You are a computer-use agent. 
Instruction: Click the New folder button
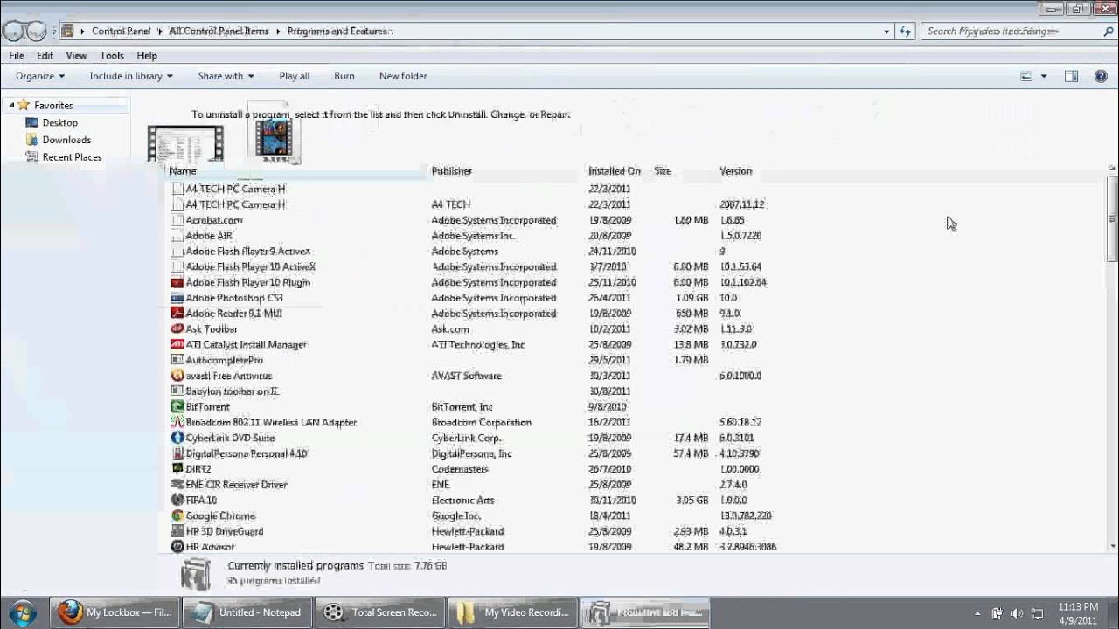[403, 76]
